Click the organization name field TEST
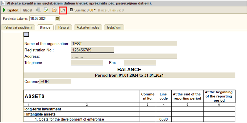Viewport: 247px width, 123px height. (x=124, y=44)
